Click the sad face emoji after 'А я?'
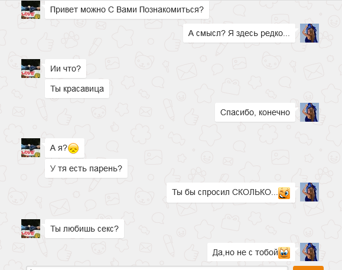Image resolution: width=342 pixels, height=270 pixels. click(x=73, y=148)
